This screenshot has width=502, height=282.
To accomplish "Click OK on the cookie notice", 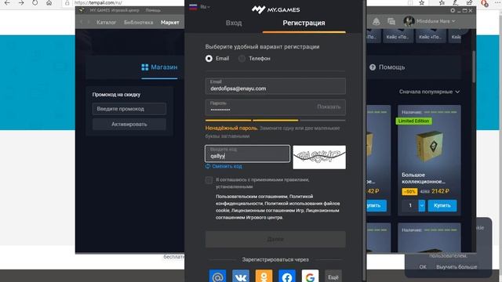I will click(x=423, y=267).
